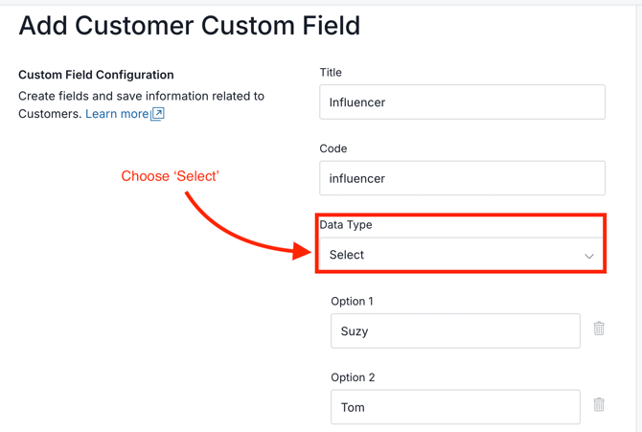Delete Option 2 using its trash icon
Screen dimensions: 642x432
(599, 405)
